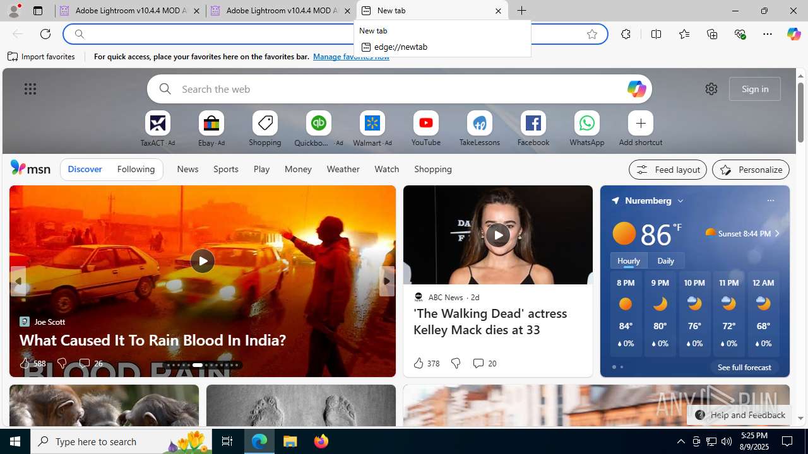The width and height of the screenshot is (808, 454).
Task: Click the Search the web field
Action: [x=400, y=89]
